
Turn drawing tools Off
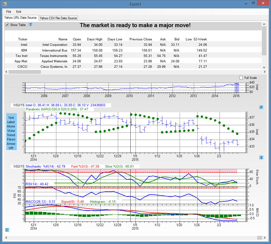pos(11,148)
